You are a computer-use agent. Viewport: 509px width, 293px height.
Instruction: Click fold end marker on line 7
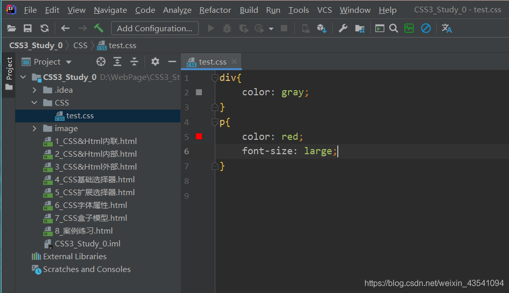[215, 166]
